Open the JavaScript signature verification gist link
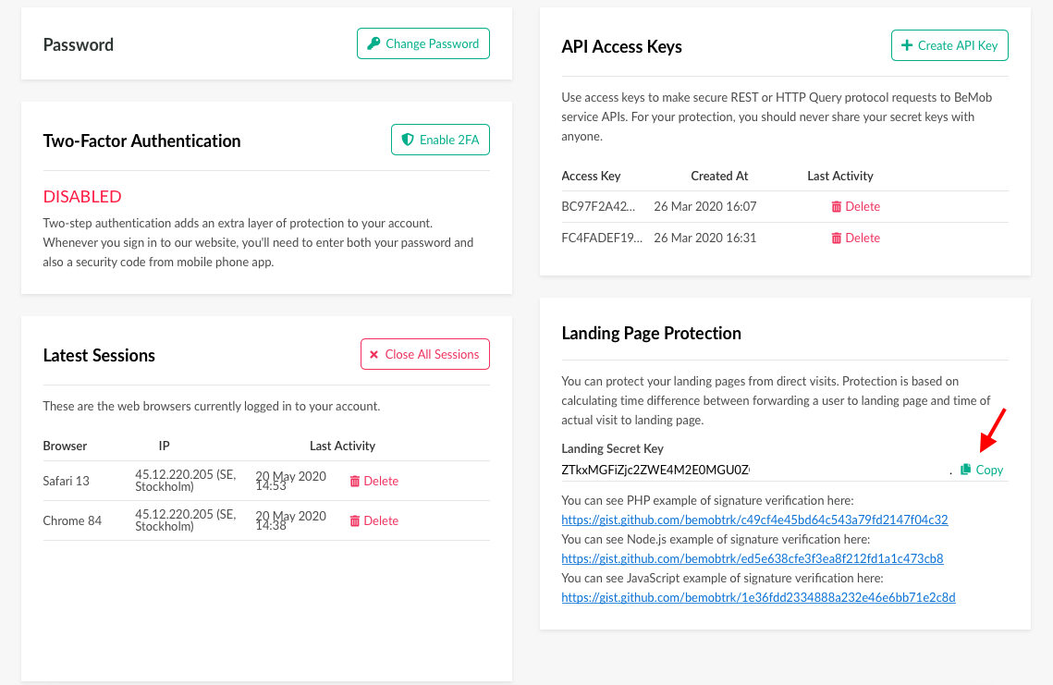Screen dimensions: 1053x685 (758, 597)
